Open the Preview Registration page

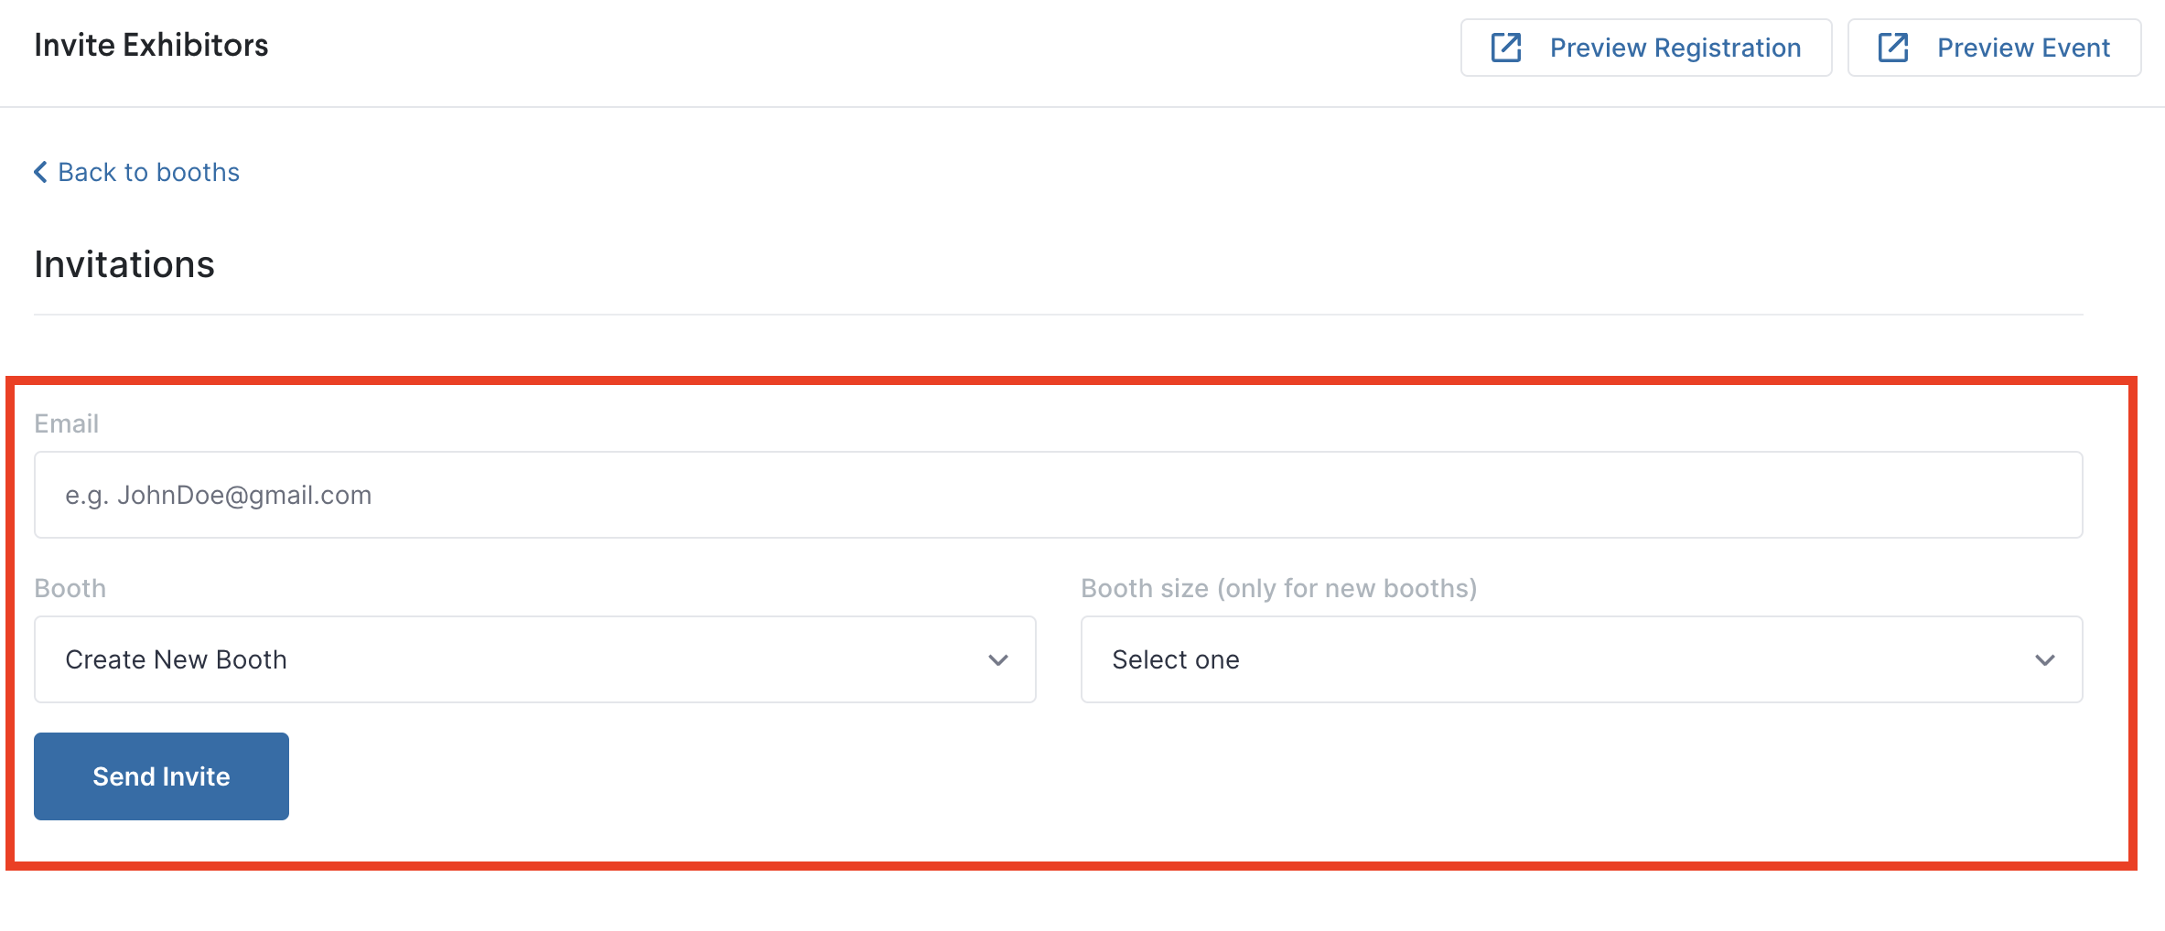click(1646, 48)
